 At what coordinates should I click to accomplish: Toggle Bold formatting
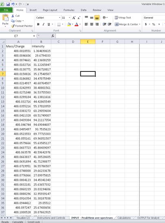[38, 25]
